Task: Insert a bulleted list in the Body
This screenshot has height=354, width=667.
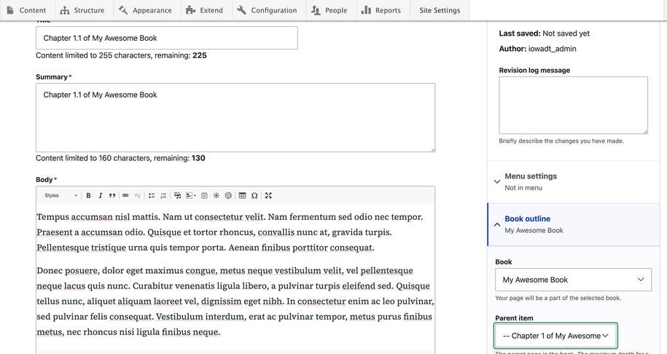Action: click(152, 195)
